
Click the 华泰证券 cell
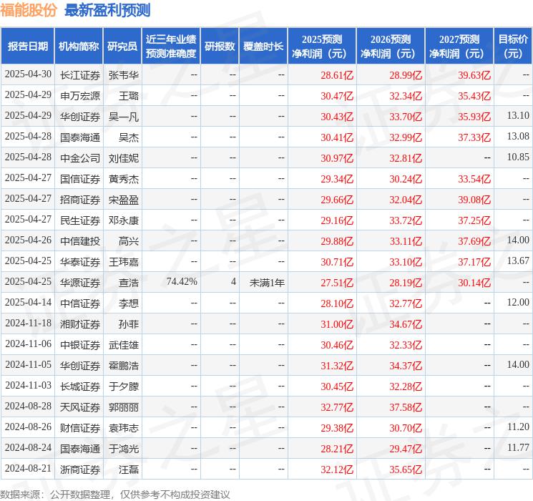[80, 262]
